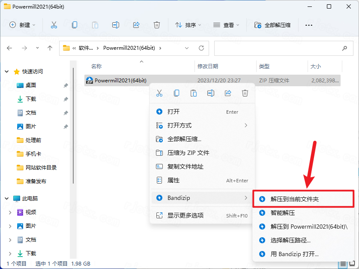Screen dimensions: 359x269
Task: Select 全部解压缩... in the context menu
Action: (202, 139)
